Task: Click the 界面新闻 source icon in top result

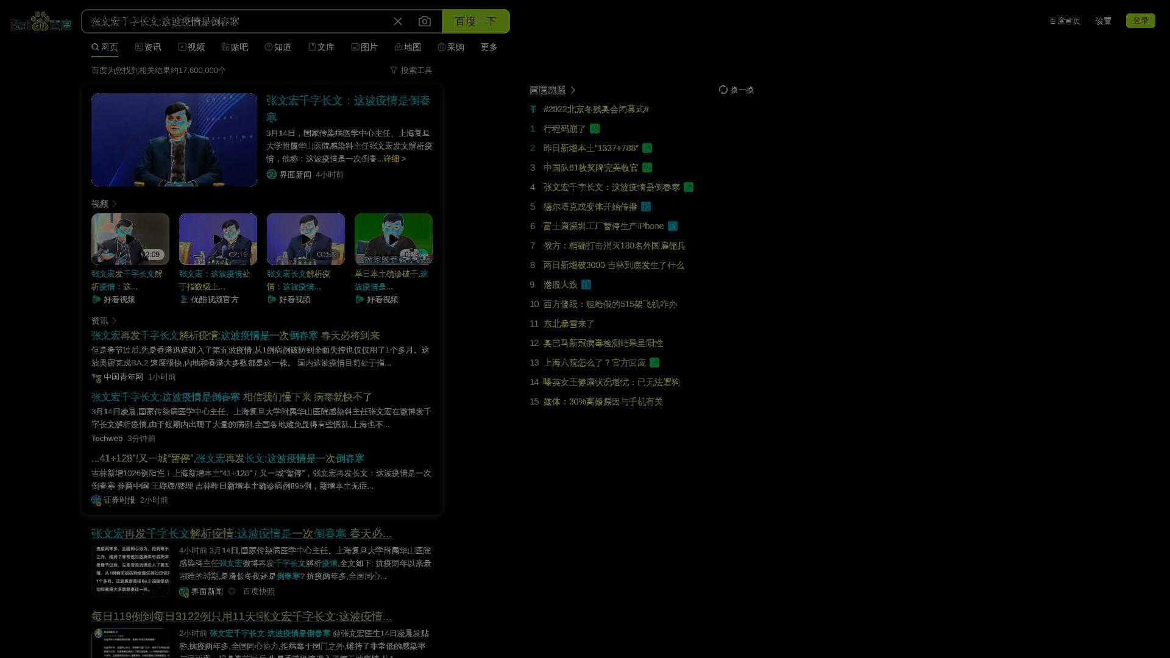Action: (x=272, y=174)
